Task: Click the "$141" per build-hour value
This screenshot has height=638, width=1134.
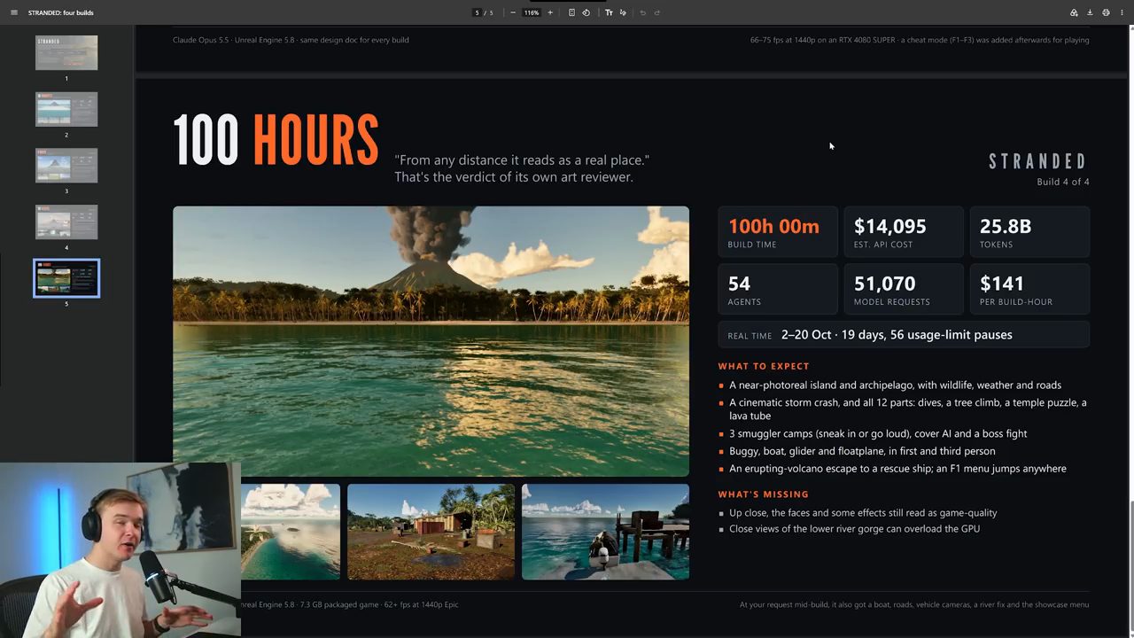Action: pos(1002,284)
